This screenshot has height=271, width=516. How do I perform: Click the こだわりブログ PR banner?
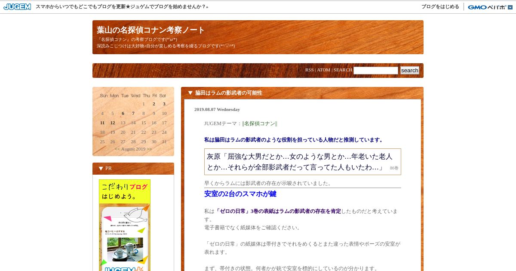(x=125, y=225)
